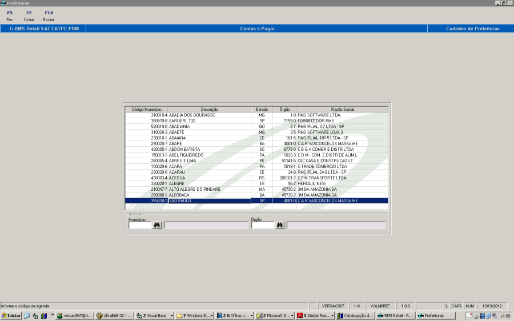The image size is (514, 321).
Task: Click the Contas a Pagar header banner
Action: (x=257, y=29)
